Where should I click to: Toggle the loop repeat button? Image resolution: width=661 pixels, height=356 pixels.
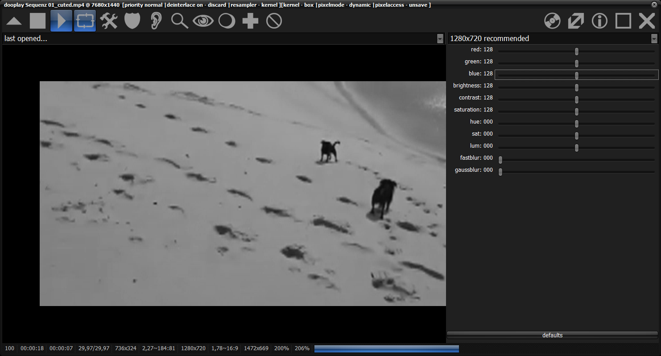click(85, 21)
